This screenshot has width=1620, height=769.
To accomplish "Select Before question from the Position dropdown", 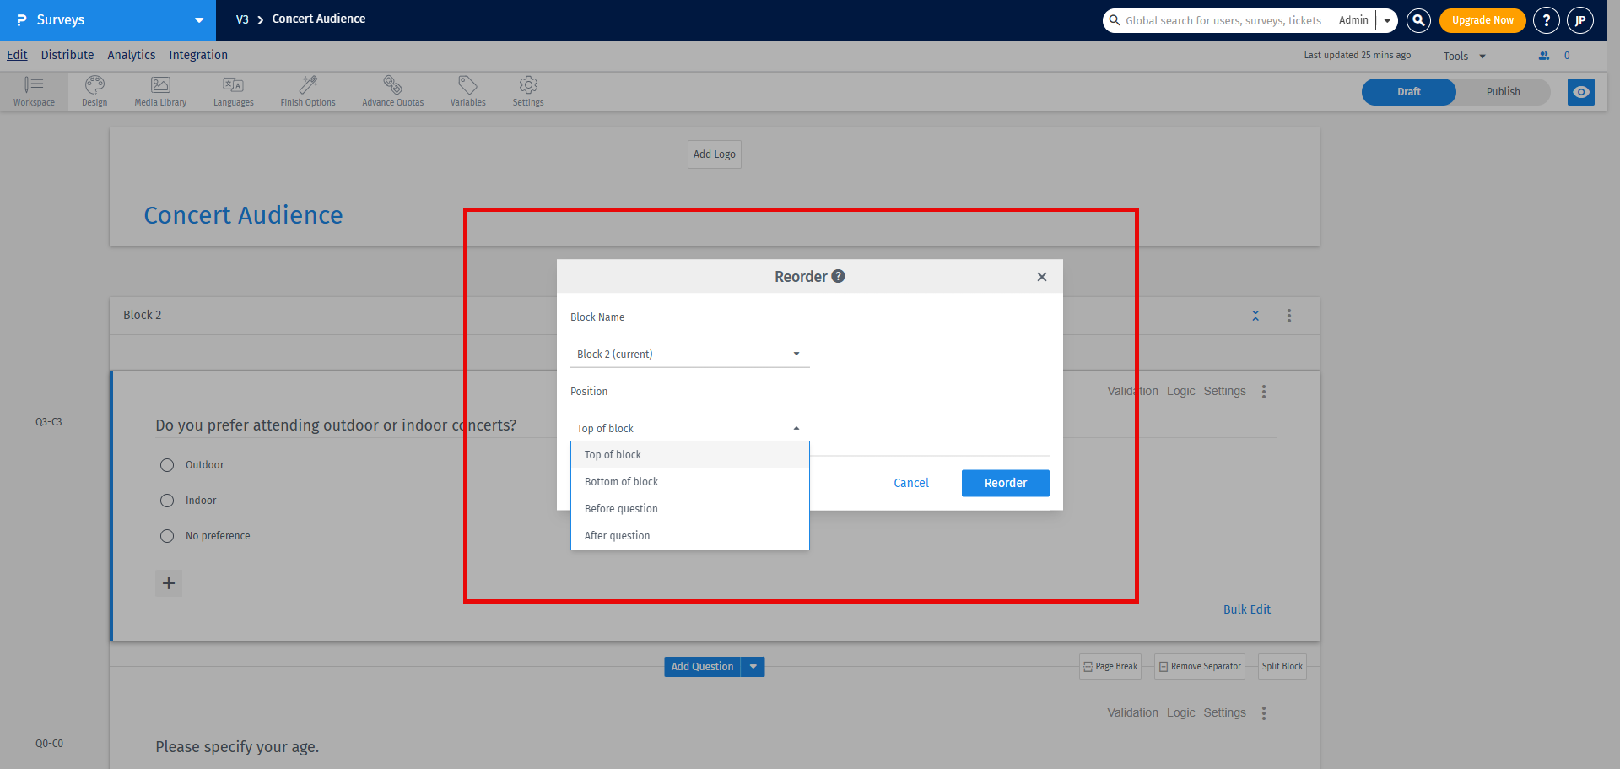I will point(621,508).
